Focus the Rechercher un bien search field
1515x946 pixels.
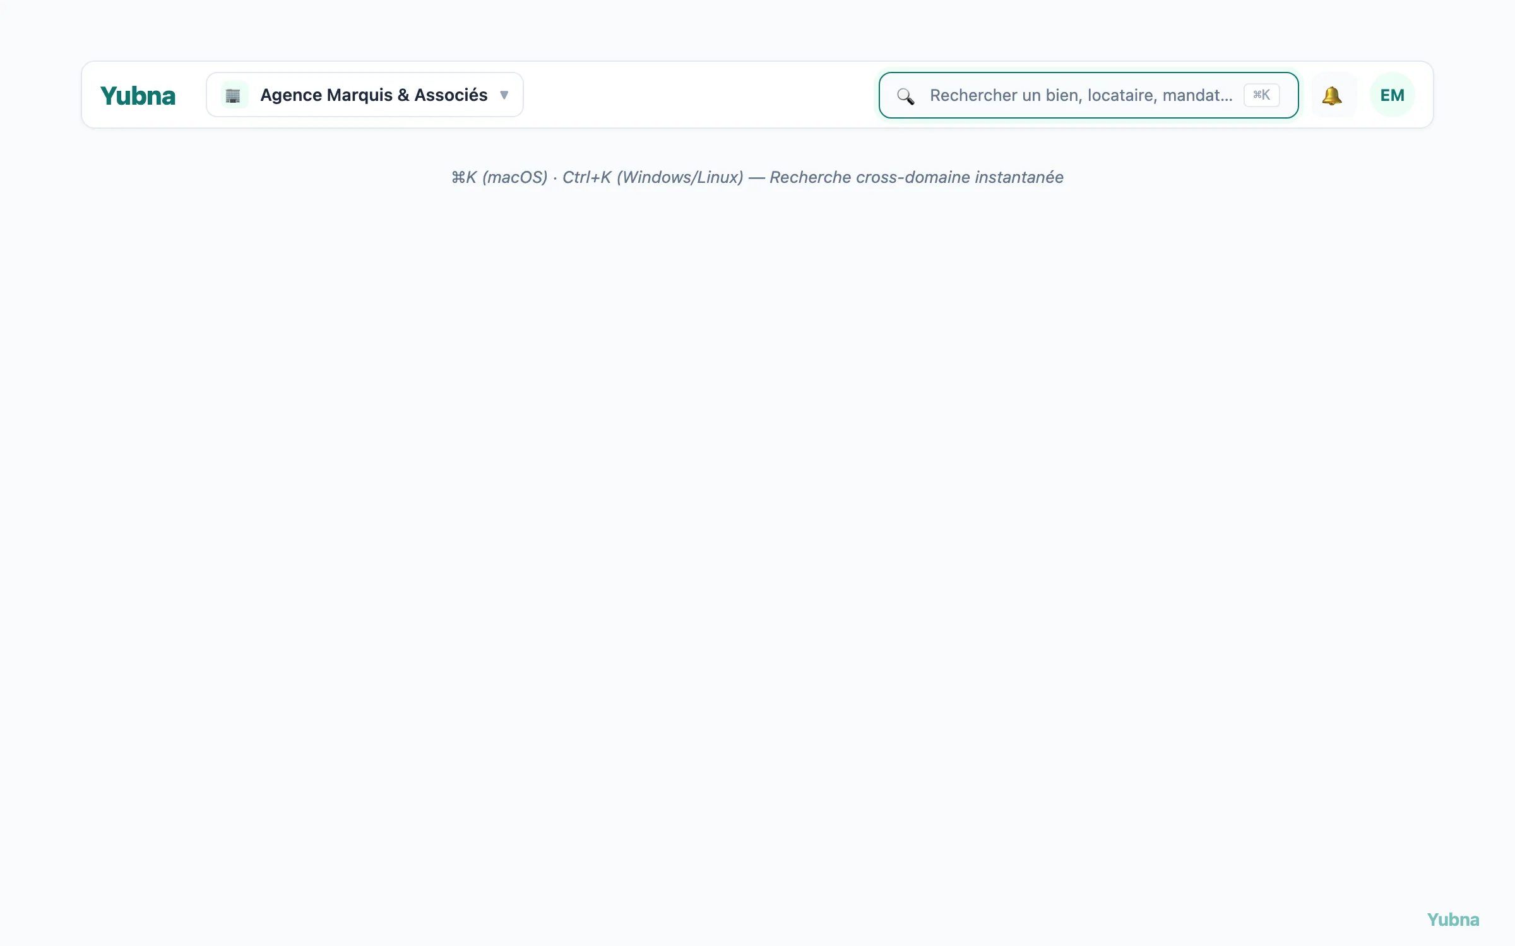[x=1088, y=95]
